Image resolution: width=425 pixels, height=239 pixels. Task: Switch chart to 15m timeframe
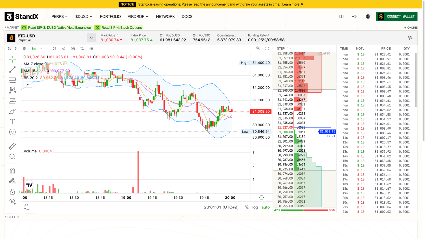25,49
